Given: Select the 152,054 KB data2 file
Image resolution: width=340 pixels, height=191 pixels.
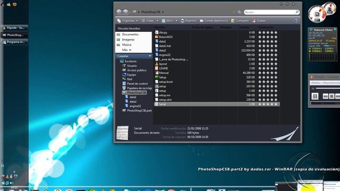Looking at the screenshot, I should 160,50.
